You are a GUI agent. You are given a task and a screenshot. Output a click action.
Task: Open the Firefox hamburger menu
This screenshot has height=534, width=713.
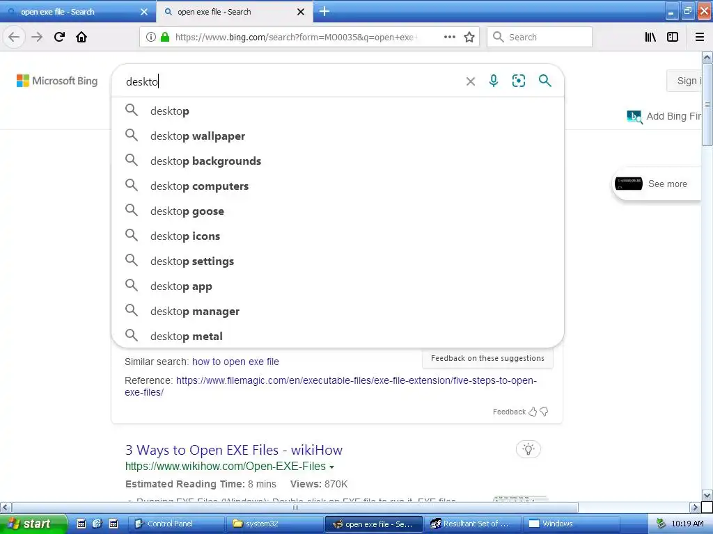click(700, 37)
